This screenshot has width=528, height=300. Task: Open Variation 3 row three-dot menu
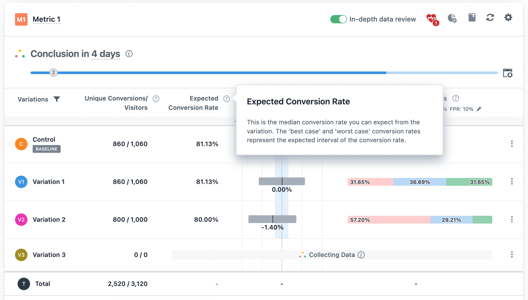click(x=512, y=255)
